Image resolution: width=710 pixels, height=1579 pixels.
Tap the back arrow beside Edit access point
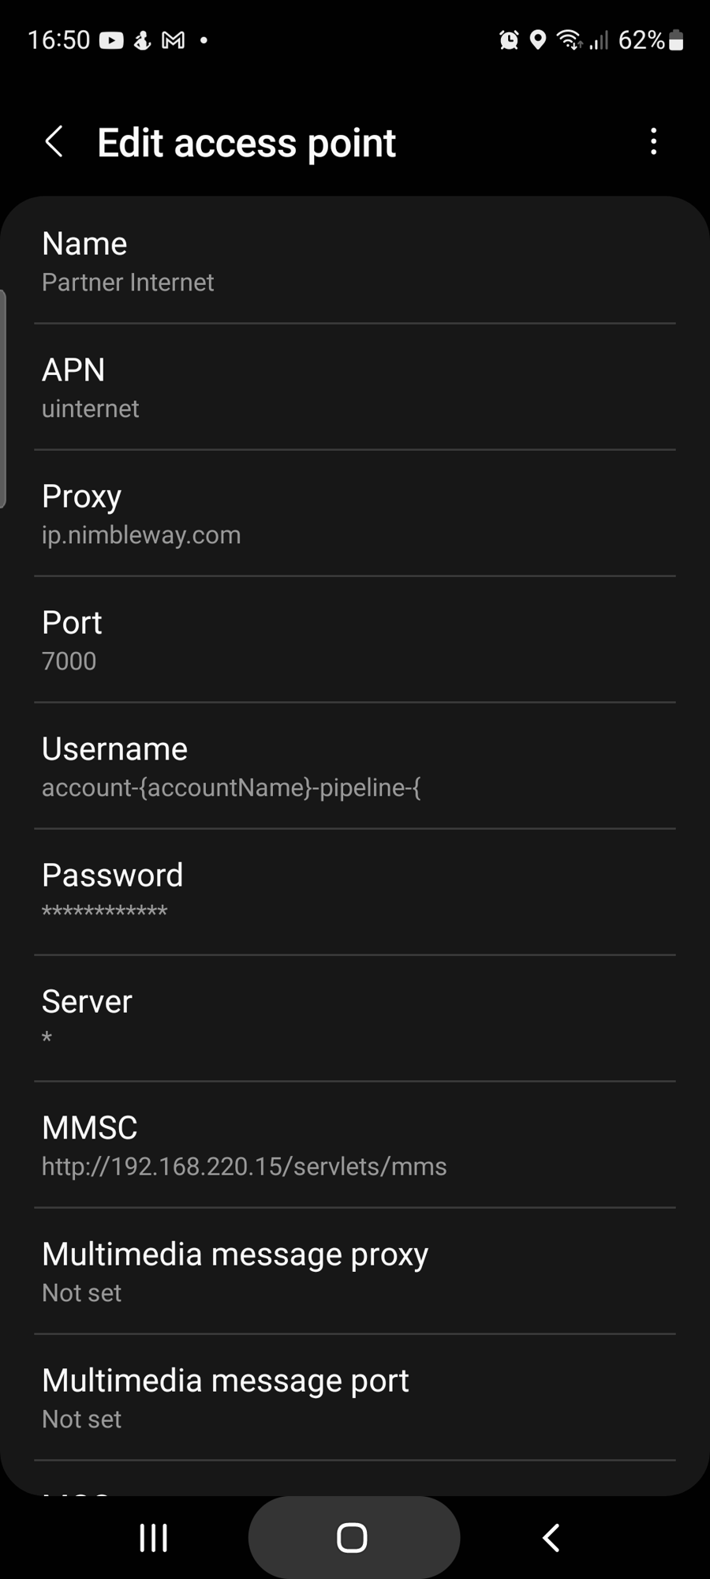[x=54, y=142]
